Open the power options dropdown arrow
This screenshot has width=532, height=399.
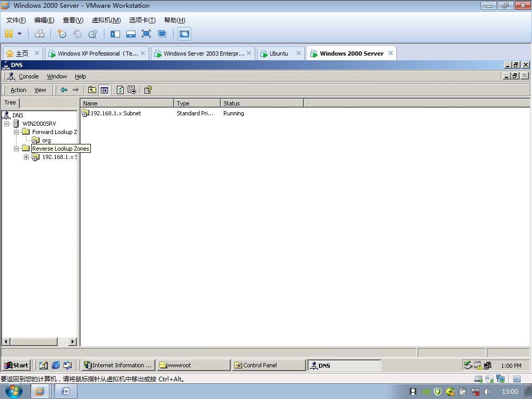[x=19, y=34]
